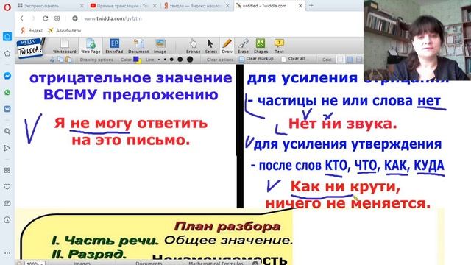Select the Browse hand tool
This screenshot has height=265, width=471.
(193, 46)
